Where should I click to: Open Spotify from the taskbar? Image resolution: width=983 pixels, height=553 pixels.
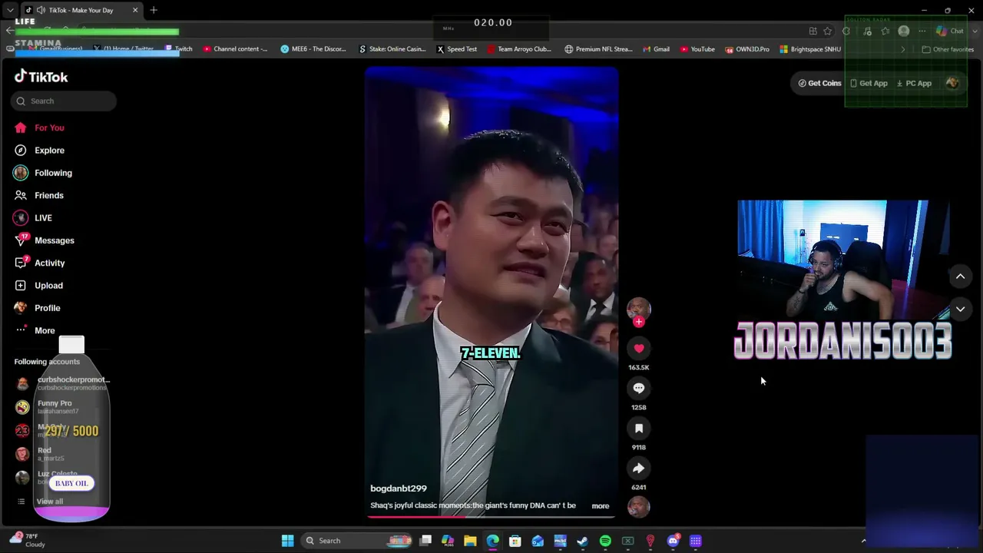[605, 541]
